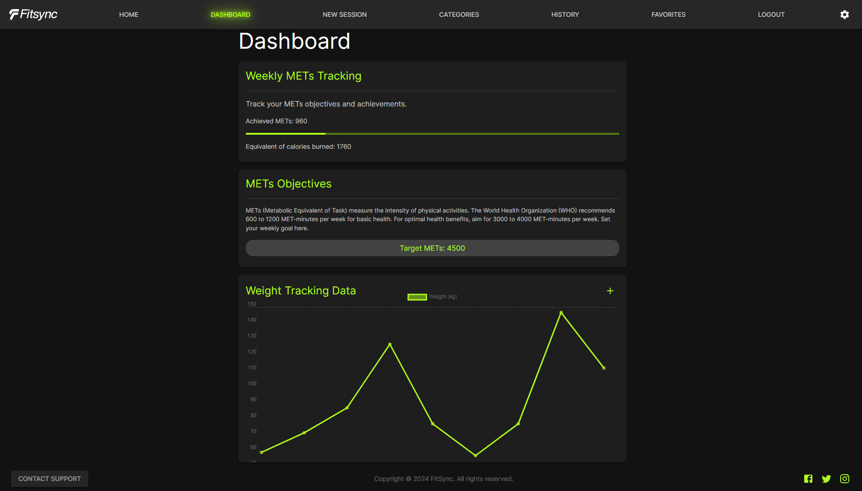Click the 125 kg data point on chart
Viewport: 862px width, 491px height.
(390, 344)
